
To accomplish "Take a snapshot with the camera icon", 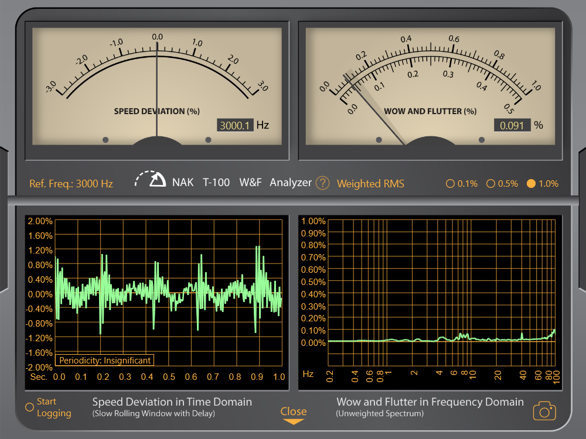I will click(544, 411).
